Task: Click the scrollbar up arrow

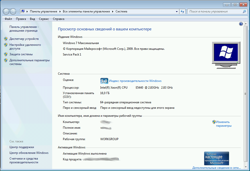Action: click(246, 24)
